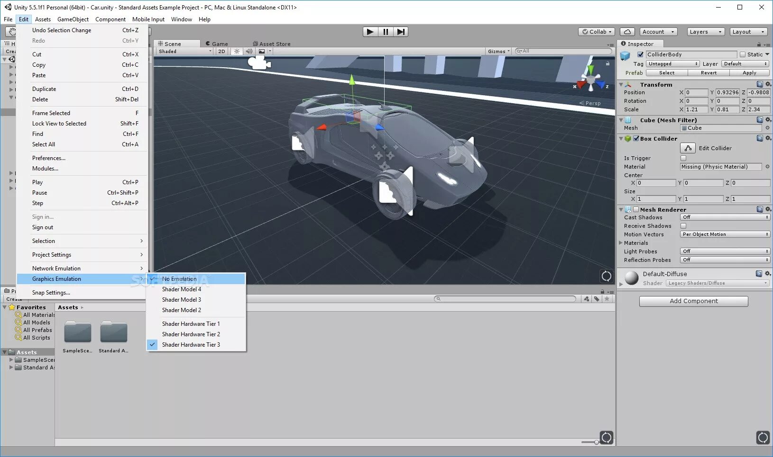Toggle the Static checkbox
This screenshot has width=773, height=457.
click(x=743, y=54)
